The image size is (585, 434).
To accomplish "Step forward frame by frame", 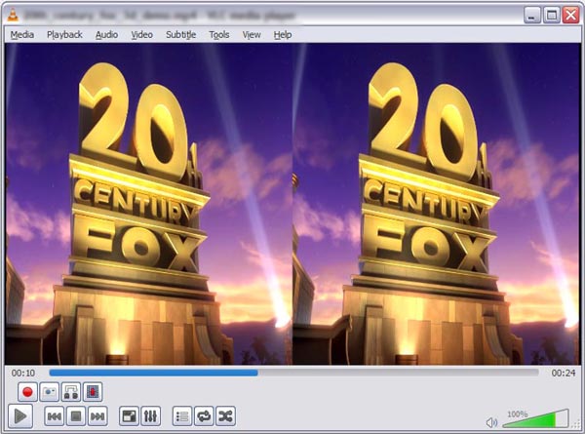I will 93,392.
